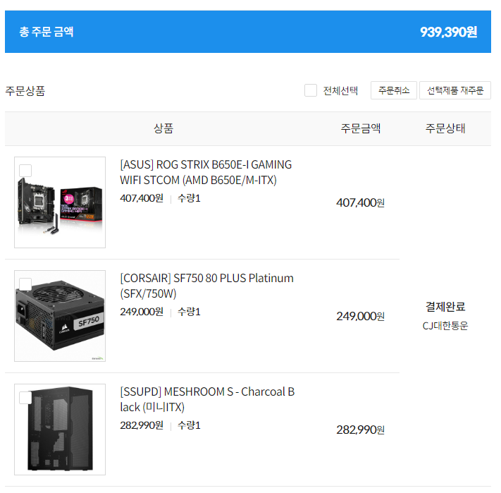Tick checkbox for CORSAIR SF750 power supply
This screenshot has width=501, height=493.
(x=25, y=284)
